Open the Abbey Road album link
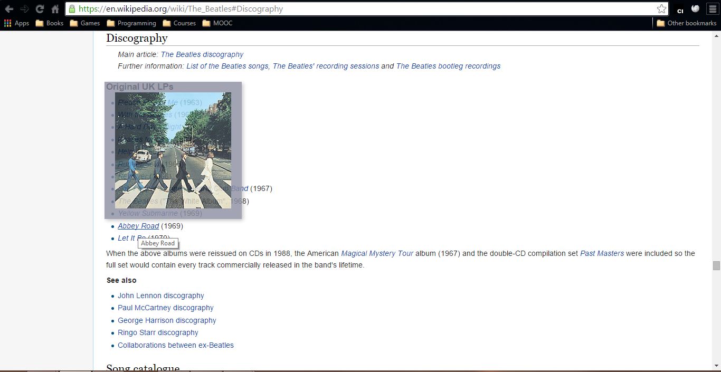This screenshot has height=372, width=721. [138, 226]
